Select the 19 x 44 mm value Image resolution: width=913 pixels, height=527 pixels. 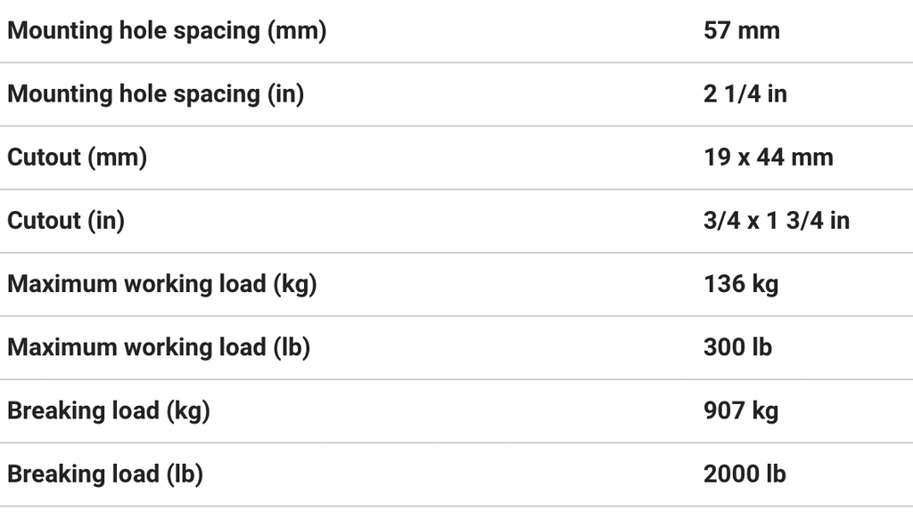pyautogui.click(x=768, y=158)
